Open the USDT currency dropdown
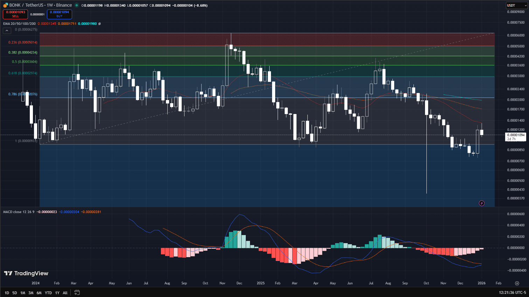 (x=517, y=5)
